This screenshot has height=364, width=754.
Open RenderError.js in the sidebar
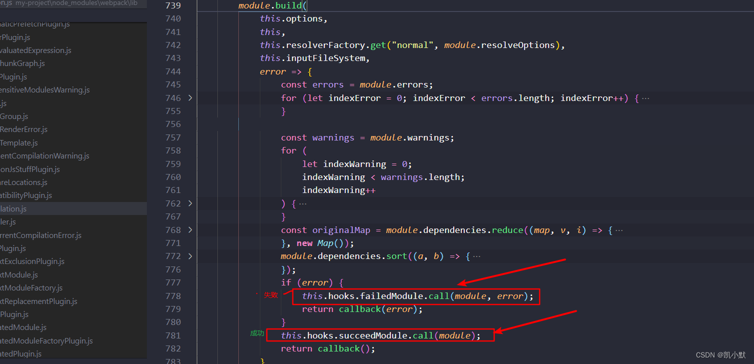coord(24,129)
